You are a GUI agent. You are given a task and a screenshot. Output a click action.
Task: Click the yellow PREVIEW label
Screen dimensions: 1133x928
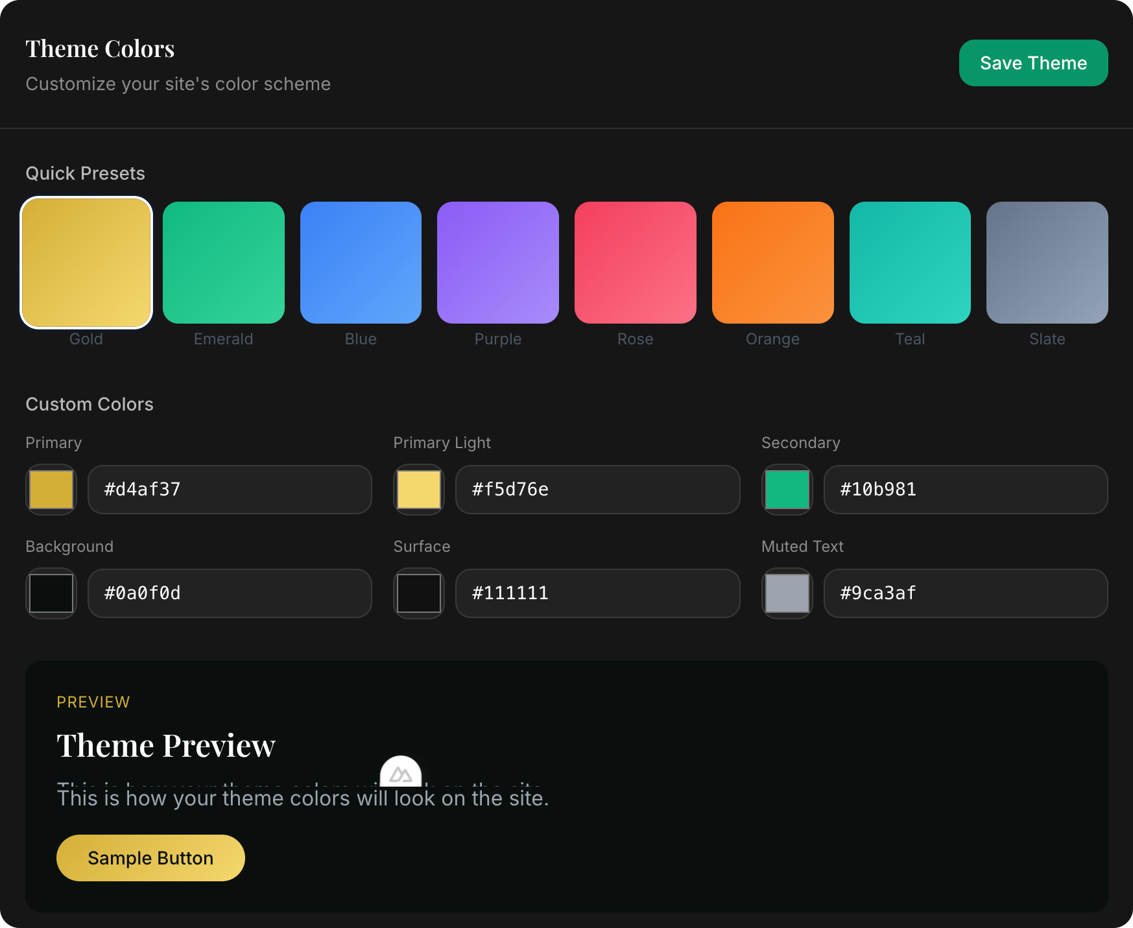pyautogui.click(x=93, y=702)
